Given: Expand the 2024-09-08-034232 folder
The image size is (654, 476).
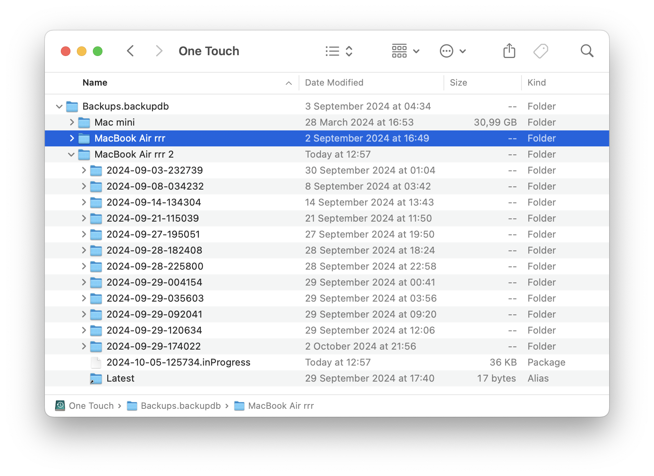Looking at the screenshot, I should [x=84, y=186].
